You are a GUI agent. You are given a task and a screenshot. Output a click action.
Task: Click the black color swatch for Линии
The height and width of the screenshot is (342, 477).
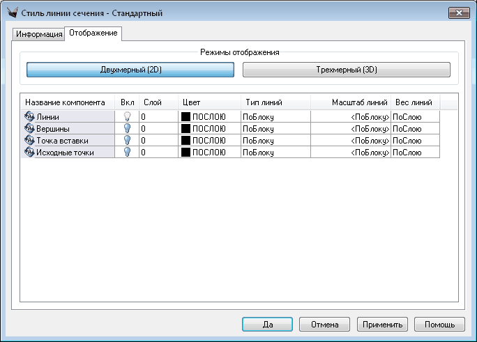click(x=186, y=117)
